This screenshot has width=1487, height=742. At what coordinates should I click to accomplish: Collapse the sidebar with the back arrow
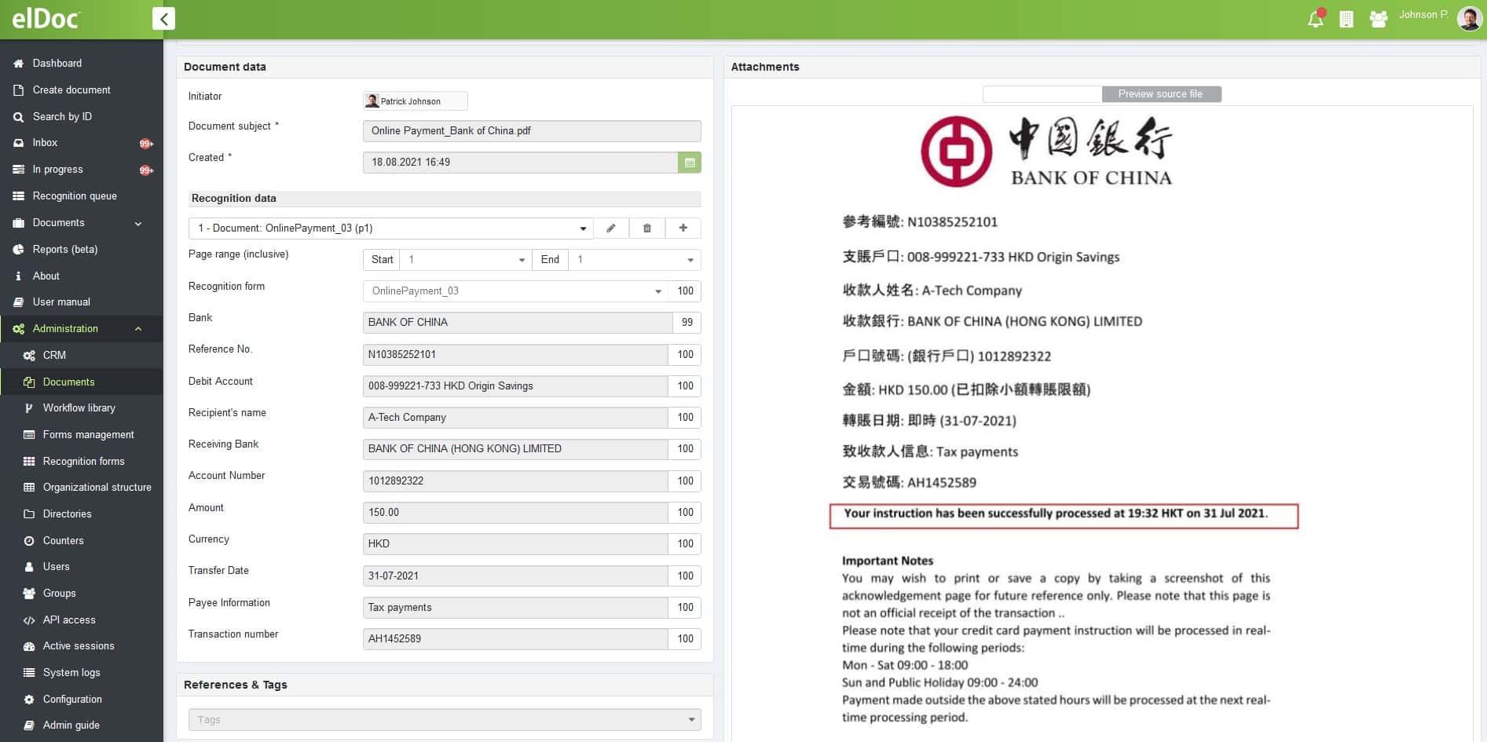pyautogui.click(x=163, y=19)
